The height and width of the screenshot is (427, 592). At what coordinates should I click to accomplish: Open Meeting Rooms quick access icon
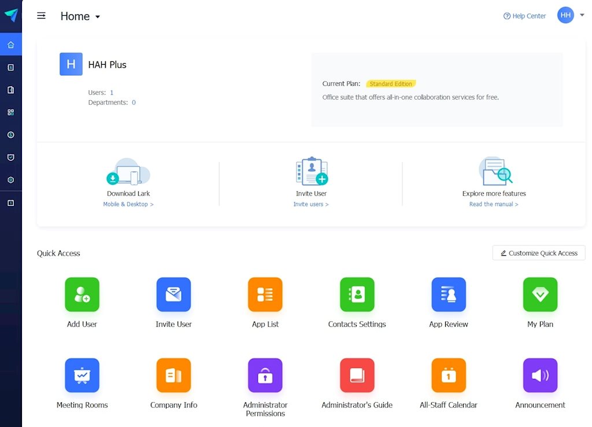tap(82, 376)
